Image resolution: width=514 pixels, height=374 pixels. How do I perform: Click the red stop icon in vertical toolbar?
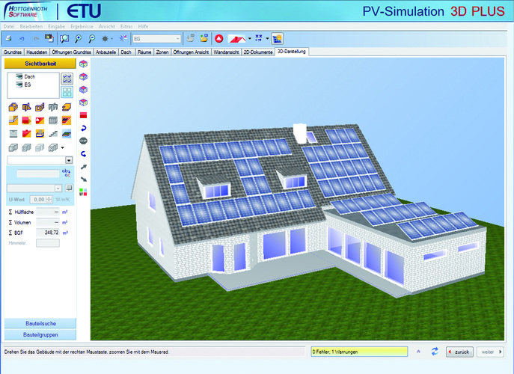pos(83,140)
